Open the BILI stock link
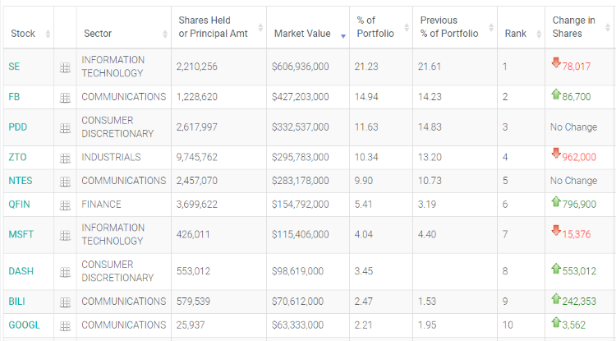Viewport: 616px width, 341px height. pos(17,302)
